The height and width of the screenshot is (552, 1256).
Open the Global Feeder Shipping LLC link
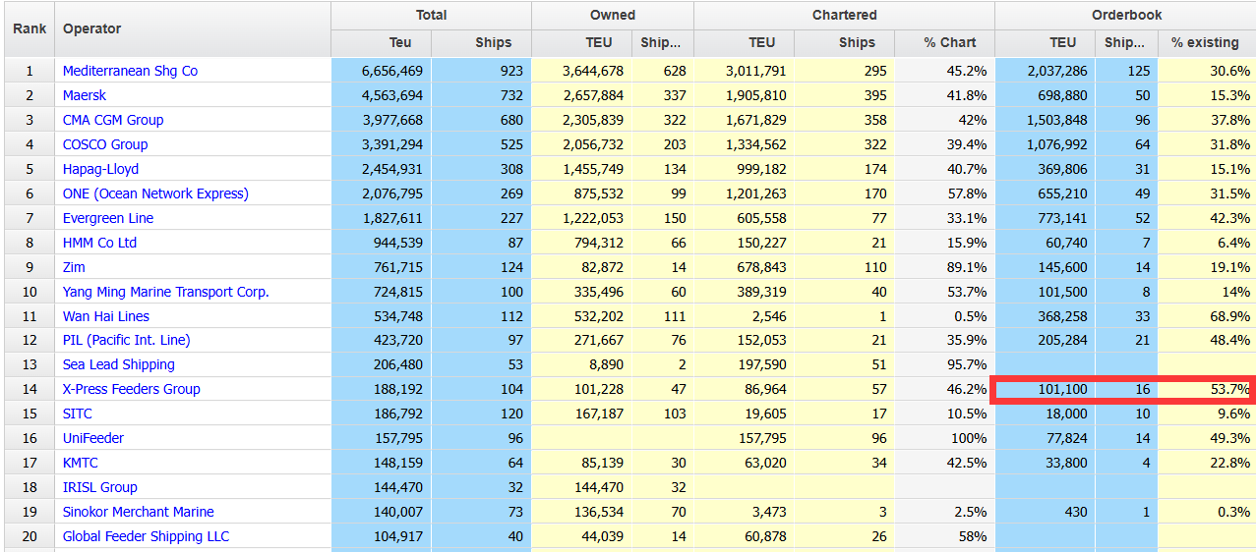[x=147, y=536]
